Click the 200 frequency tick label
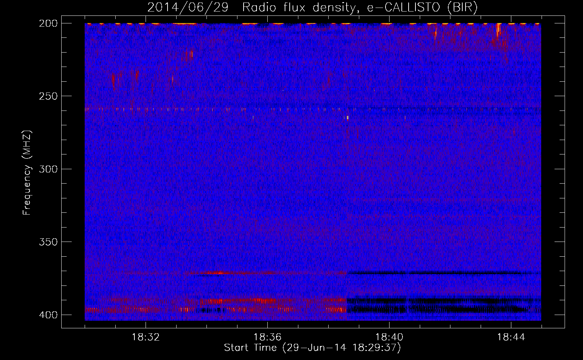 [x=48, y=23]
